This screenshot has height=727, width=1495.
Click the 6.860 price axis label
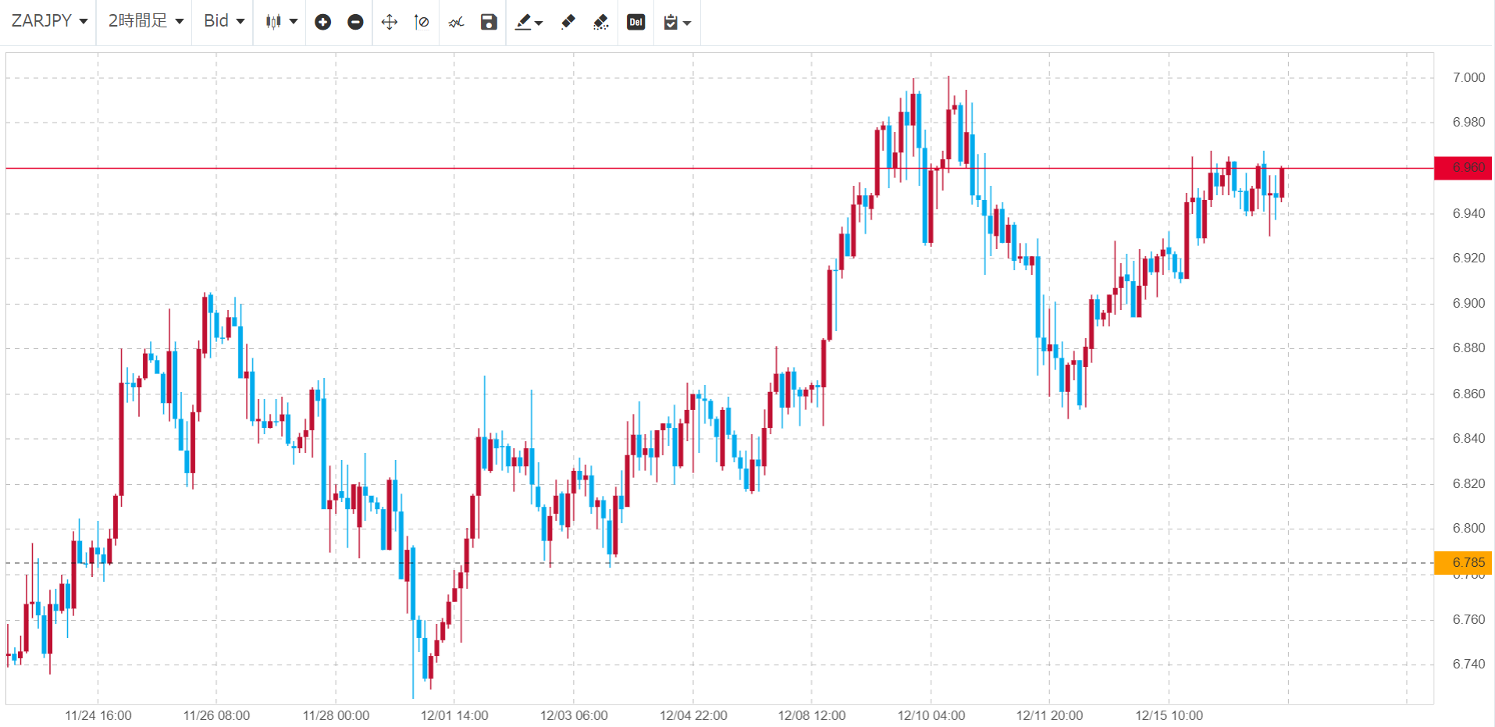click(x=1468, y=394)
